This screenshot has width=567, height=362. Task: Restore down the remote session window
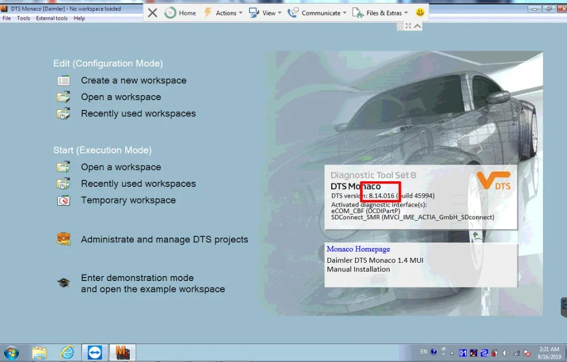point(548,8)
